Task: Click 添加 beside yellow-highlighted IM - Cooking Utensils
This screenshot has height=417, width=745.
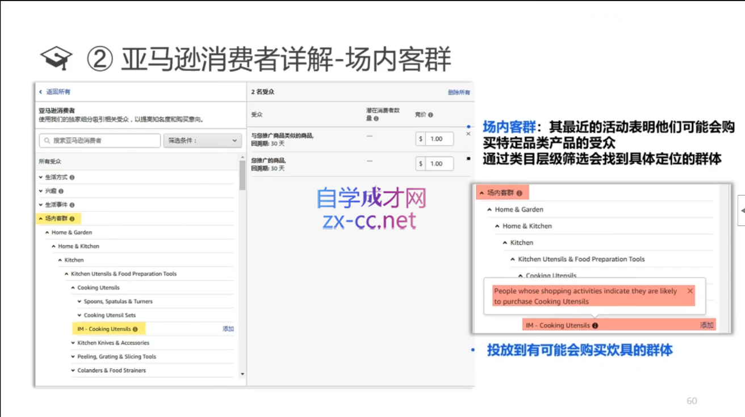Action: (x=228, y=329)
